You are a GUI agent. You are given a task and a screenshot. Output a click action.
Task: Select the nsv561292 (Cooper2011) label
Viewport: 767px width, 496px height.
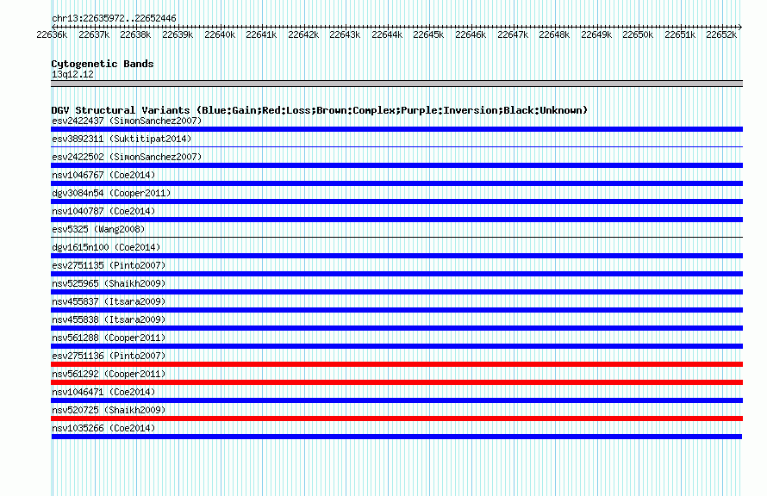click(x=109, y=374)
